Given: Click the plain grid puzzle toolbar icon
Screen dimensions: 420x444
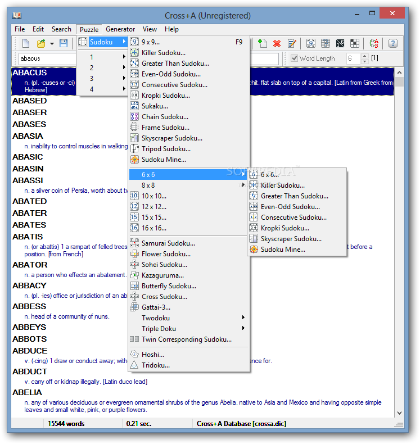Looking at the screenshot, I should tap(326, 43).
